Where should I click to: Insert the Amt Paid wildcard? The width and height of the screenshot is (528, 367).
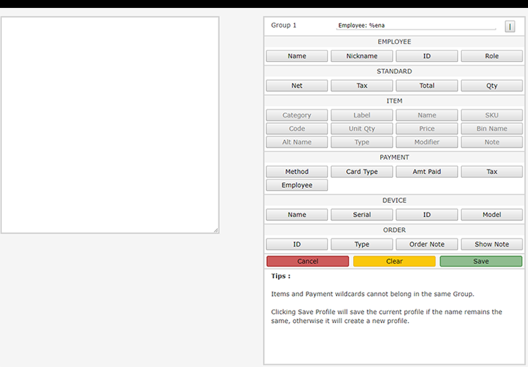point(426,172)
